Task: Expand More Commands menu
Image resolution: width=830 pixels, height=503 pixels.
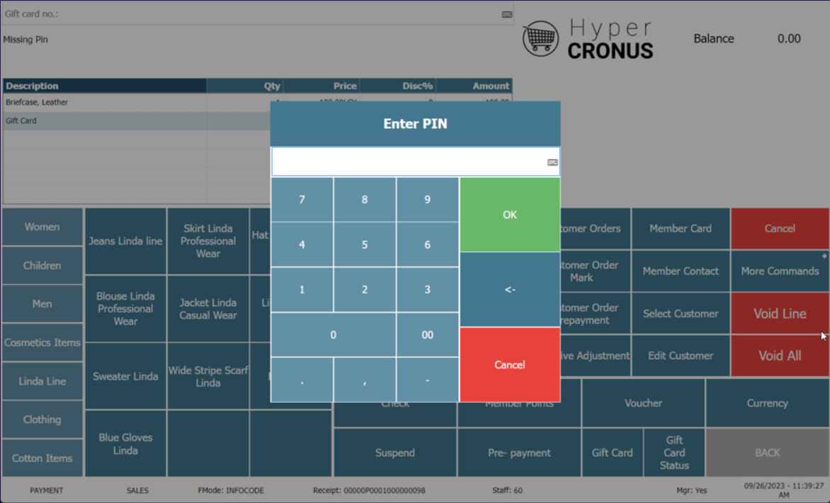Action: (x=780, y=271)
